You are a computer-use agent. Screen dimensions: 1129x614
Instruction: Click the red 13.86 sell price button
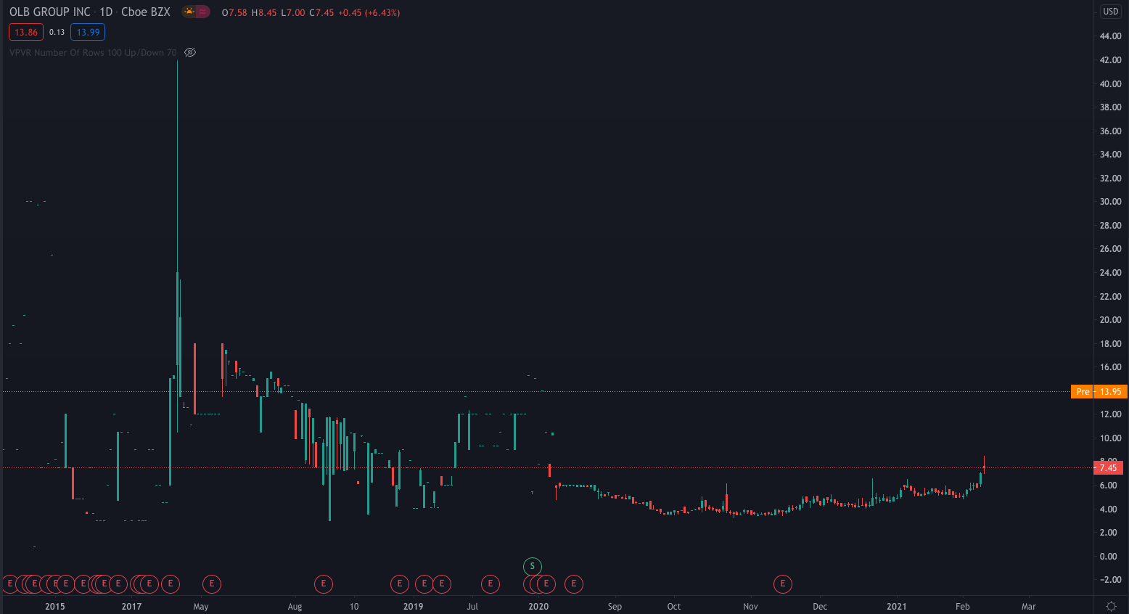pos(26,32)
